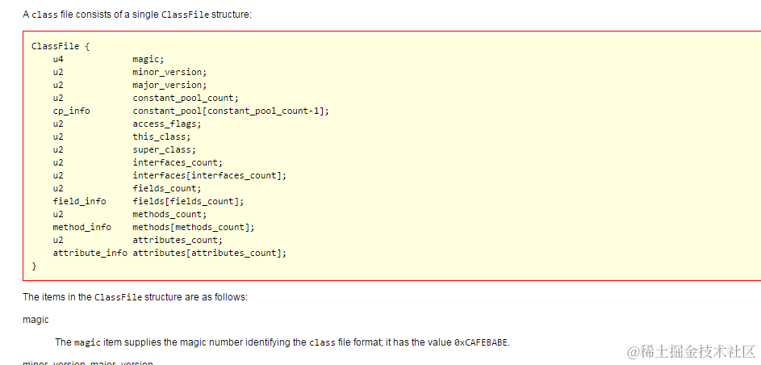Click the 'interfaces_count;' line
Screen dimensions: 761x365
(178, 162)
